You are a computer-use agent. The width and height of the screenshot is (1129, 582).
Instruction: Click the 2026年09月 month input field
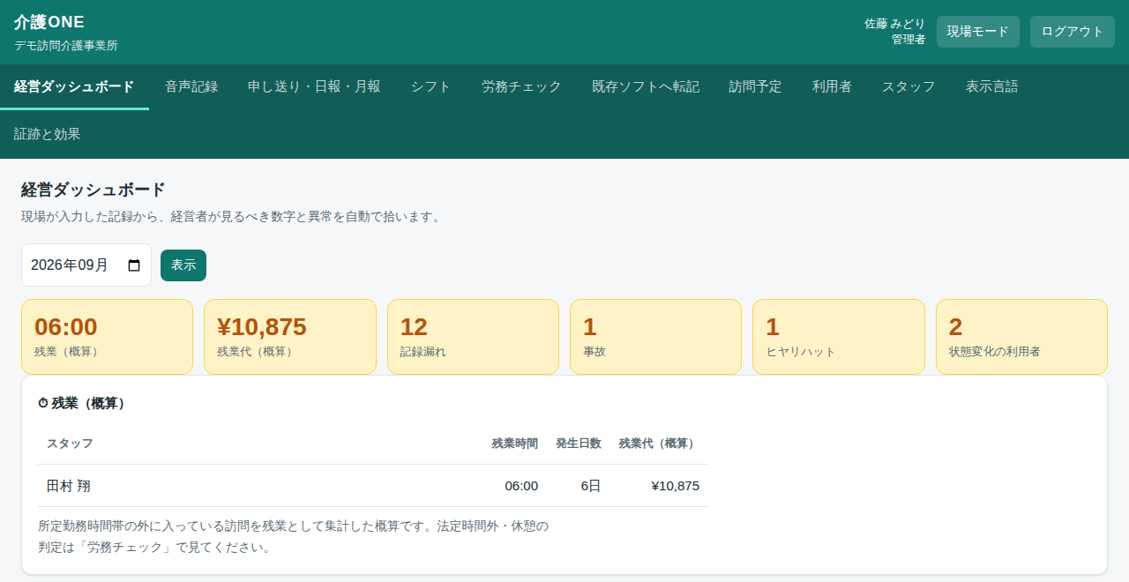point(86,265)
